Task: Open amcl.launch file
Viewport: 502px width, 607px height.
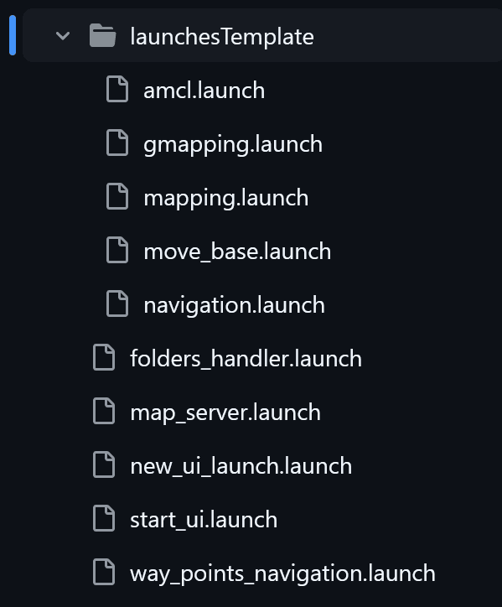Action: click(x=204, y=91)
